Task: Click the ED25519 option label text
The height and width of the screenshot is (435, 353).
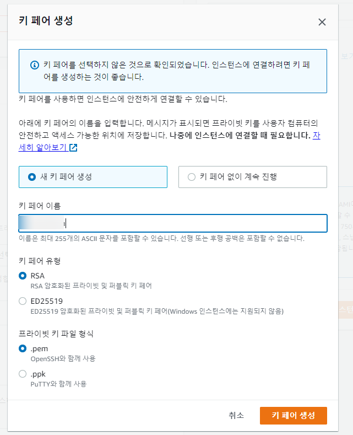Action: coord(47,301)
